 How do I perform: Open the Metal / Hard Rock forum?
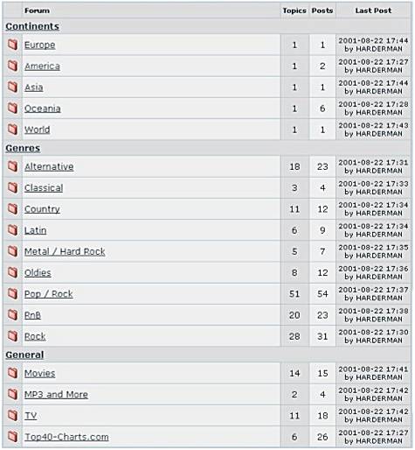click(65, 251)
